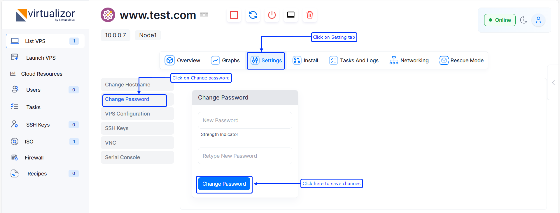Image resolution: width=560 pixels, height=213 pixels.
Task: Go to Firewall in the sidebar
Action: [x=34, y=158]
